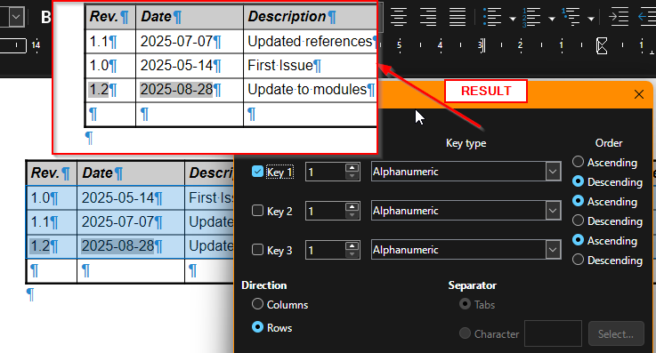Decrement the Key 2 column number
656x353 pixels.
point(352,215)
